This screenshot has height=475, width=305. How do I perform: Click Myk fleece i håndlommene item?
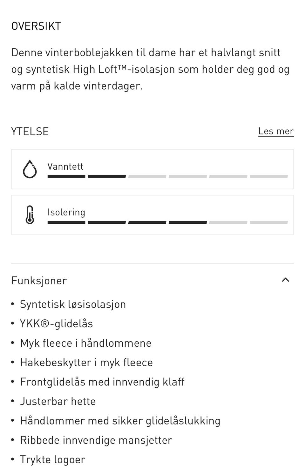(86, 343)
